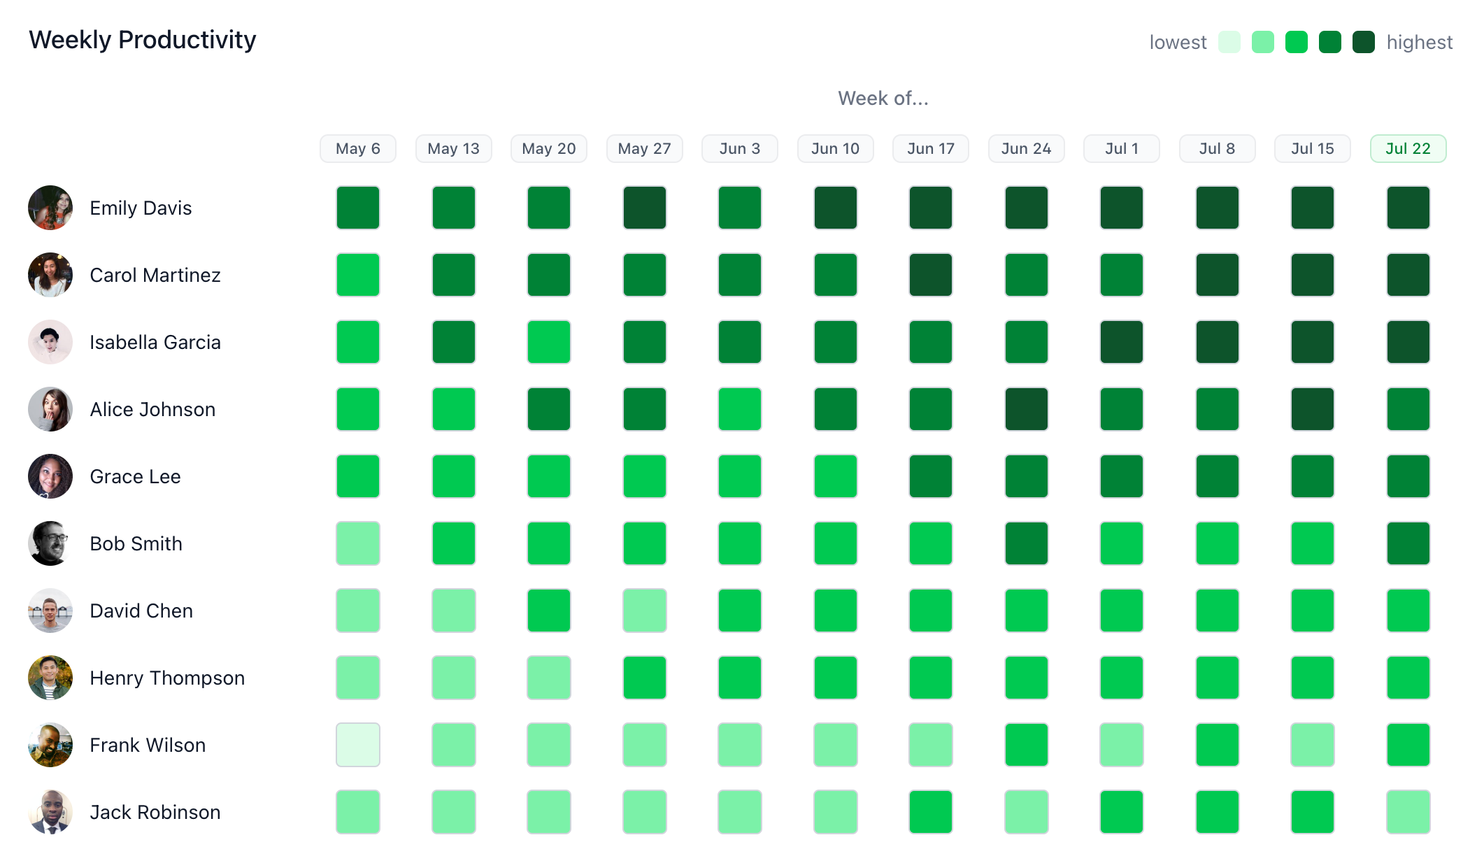The height and width of the screenshot is (863, 1484).
Task: Open Jack Robinson's name link
Action: [155, 812]
